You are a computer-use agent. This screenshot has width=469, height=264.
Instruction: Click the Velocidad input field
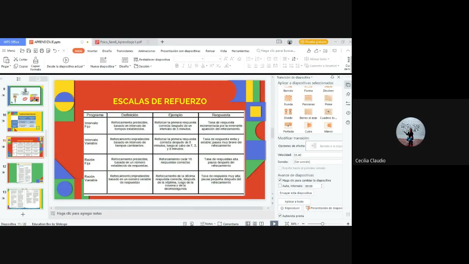tap(317, 155)
